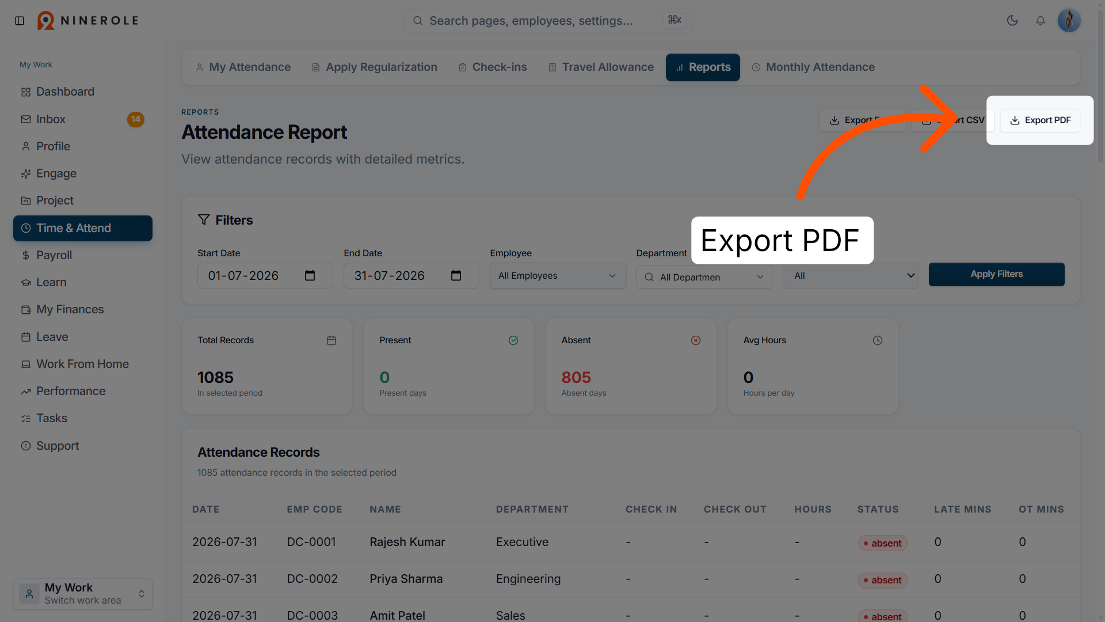Open Tasks in sidebar

(82, 418)
